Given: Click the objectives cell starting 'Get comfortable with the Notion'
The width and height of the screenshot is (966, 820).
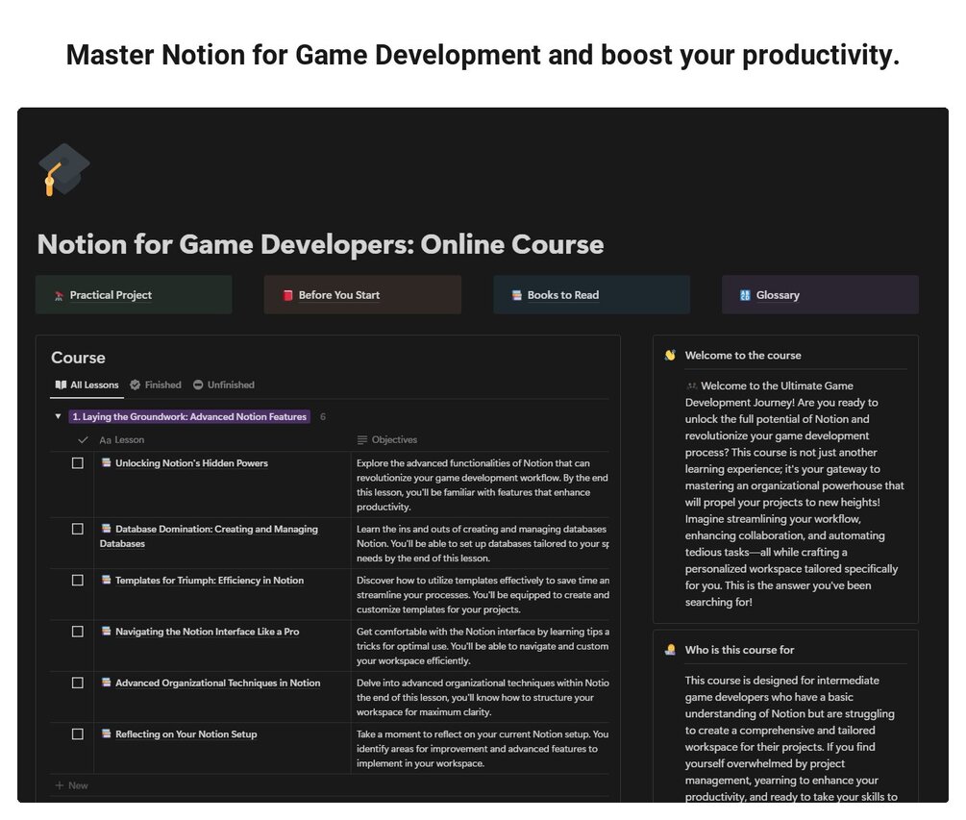Looking at the screenshot, I should tap(482, 645).
